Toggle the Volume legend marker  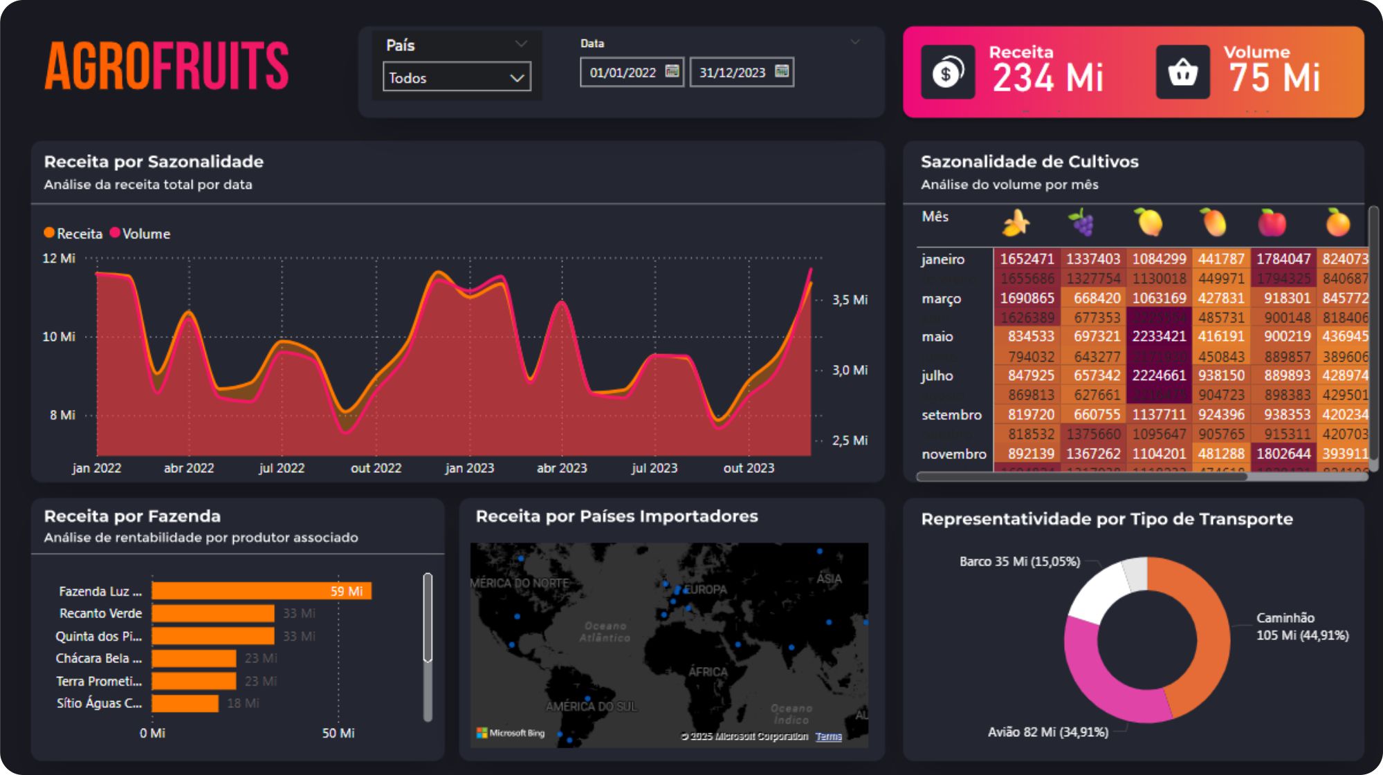point(115,233)
